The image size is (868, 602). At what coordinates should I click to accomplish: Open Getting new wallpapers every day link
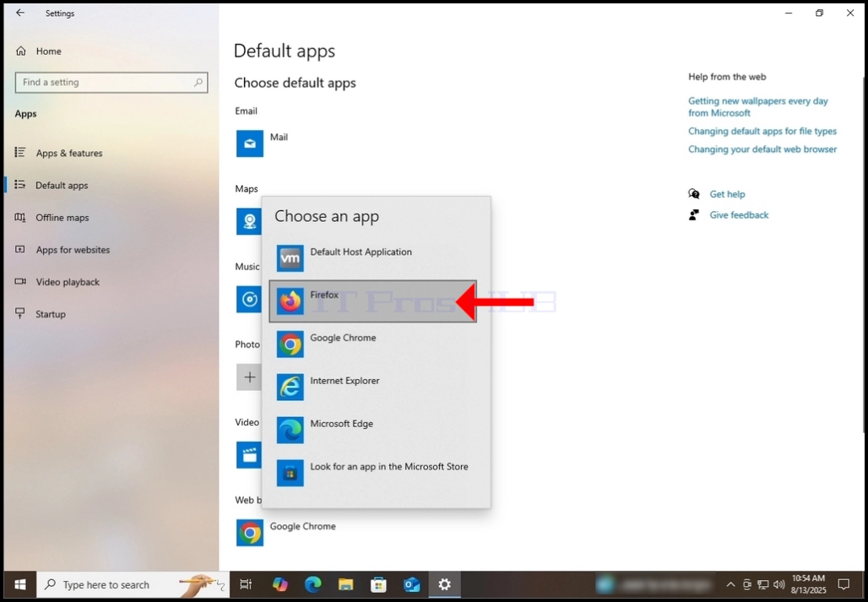[758, 106]
